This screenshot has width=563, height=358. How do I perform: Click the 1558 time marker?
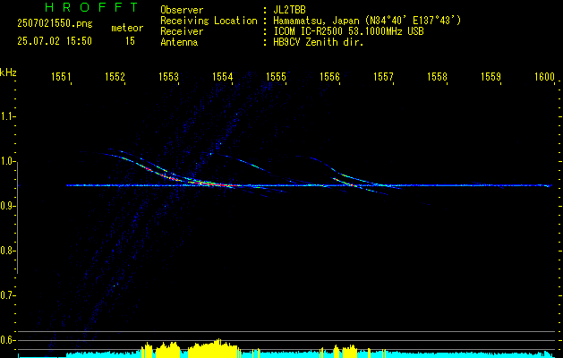[438, 76]
